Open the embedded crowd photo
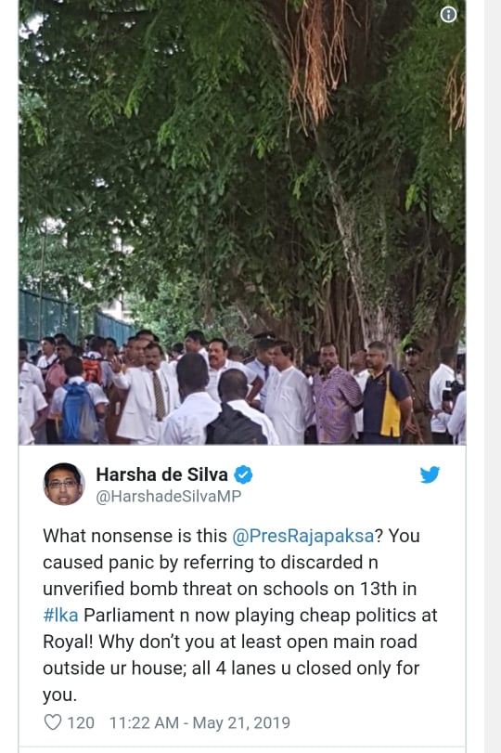 [x=242, y=222]
